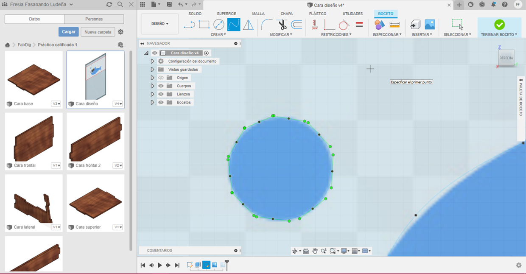Switch to the Personas tab

[94, 19]
